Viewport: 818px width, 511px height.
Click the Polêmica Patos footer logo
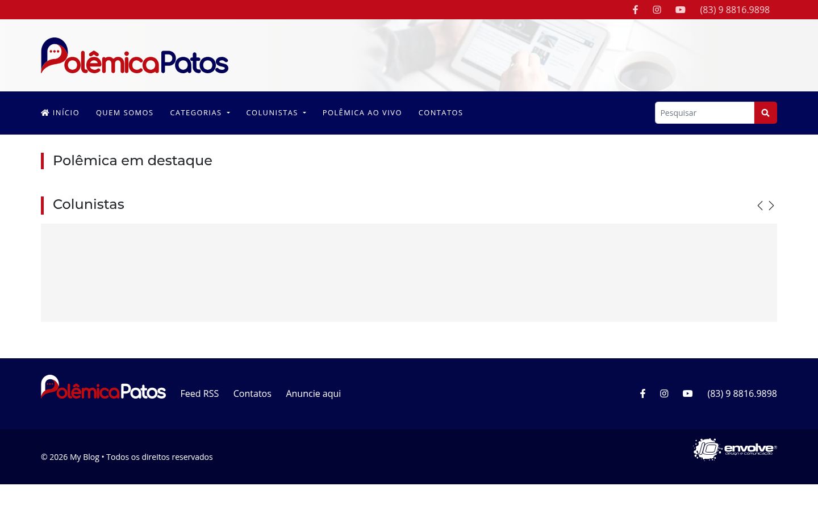tap(103, 387)
